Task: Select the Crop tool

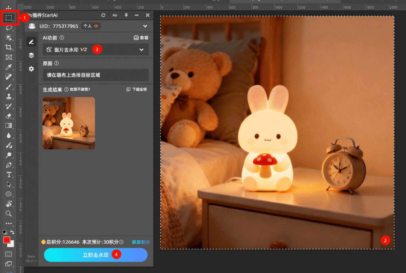Action: (9, 47)
